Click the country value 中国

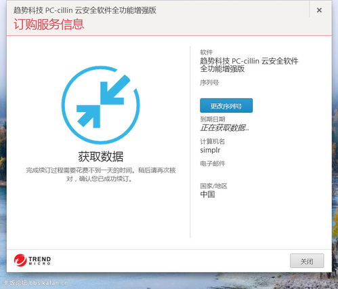point(207,194)
